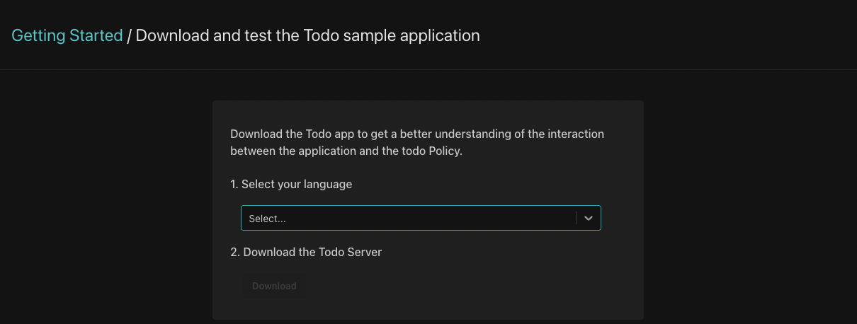The height and width of the screenshot is (324, 857).
Task: Click the word 'language' in step one
Action: point(328,184)
